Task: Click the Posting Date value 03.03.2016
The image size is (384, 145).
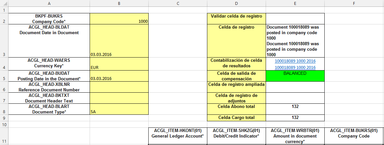Action: click(x=119, y=76)
